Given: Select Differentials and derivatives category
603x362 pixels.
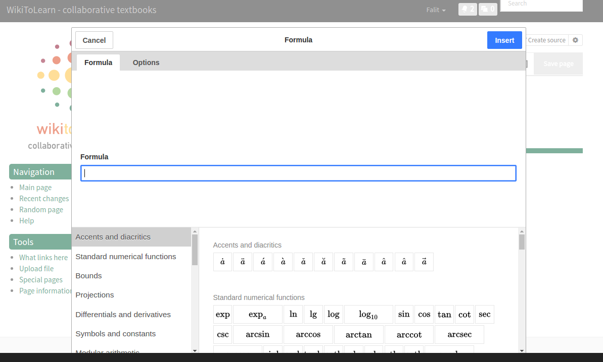Looking at the screenshot, I should (123, 315).
